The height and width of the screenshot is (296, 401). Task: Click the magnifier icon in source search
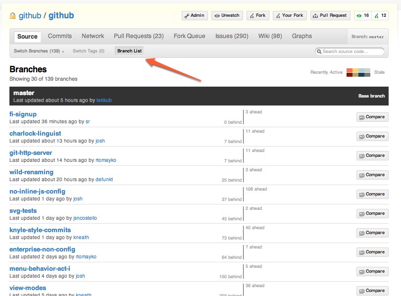click(x=319, y=51)
